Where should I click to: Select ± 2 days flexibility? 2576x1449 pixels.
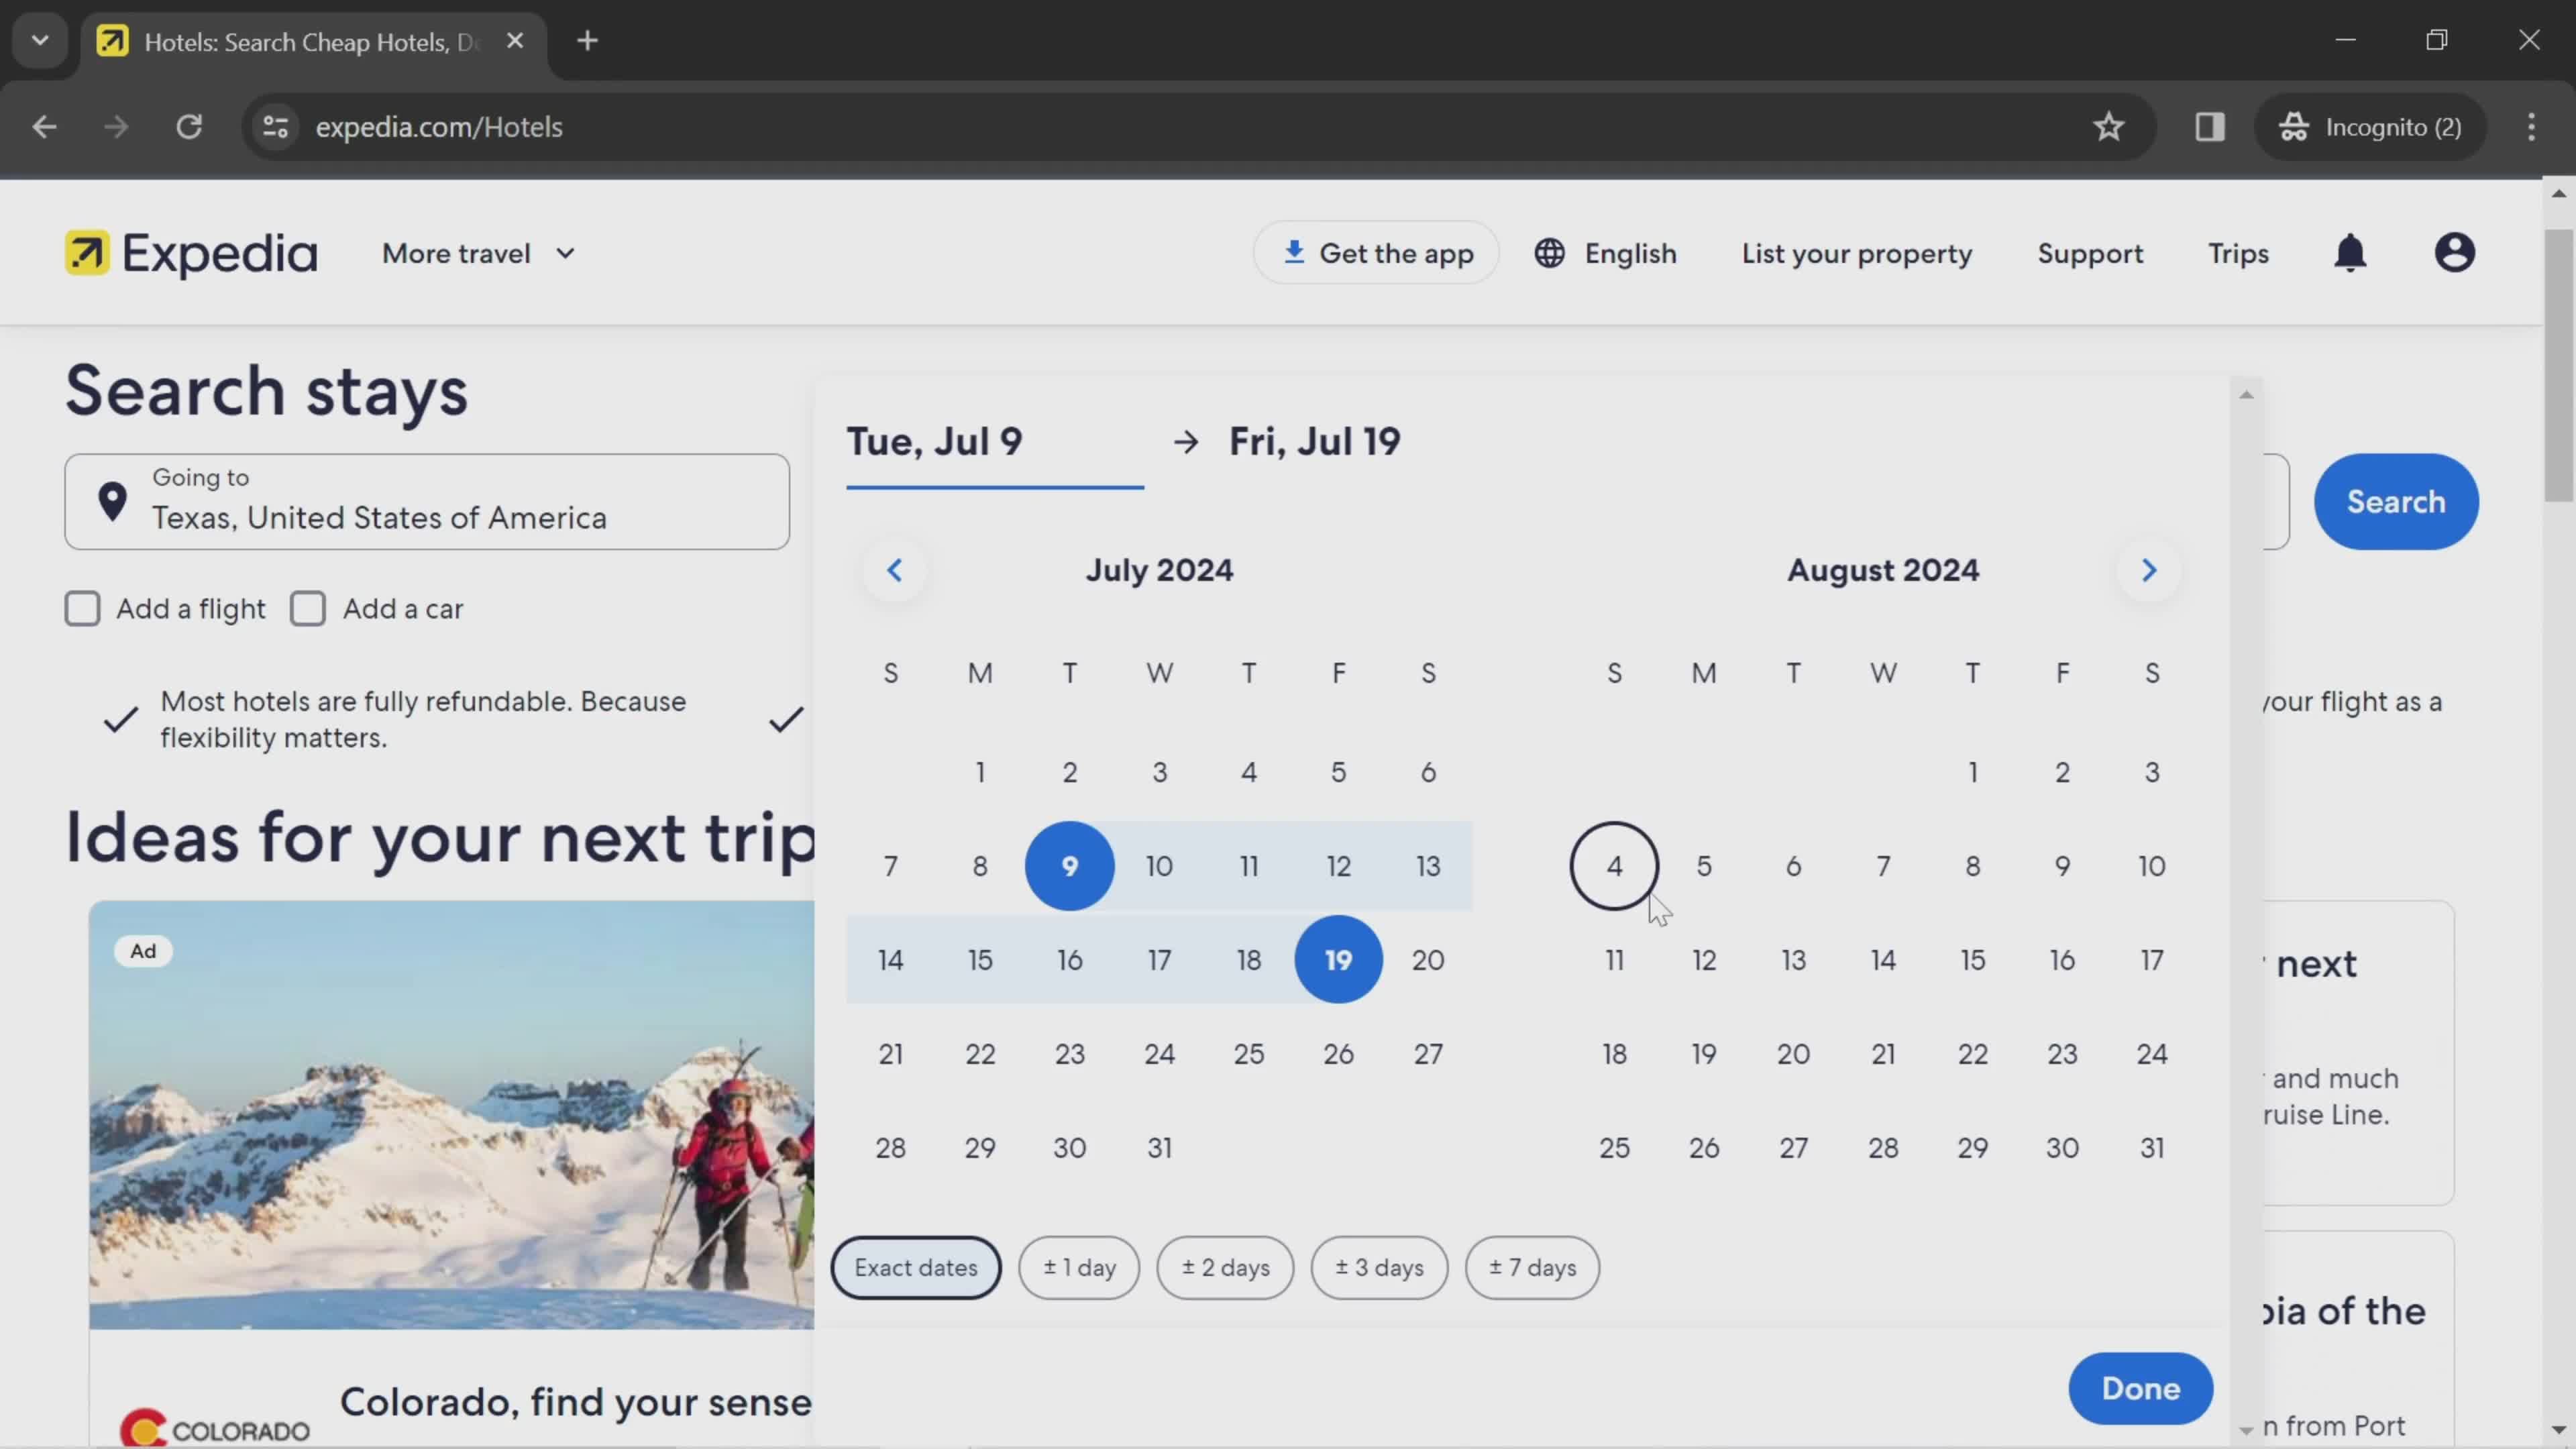1225,1268
